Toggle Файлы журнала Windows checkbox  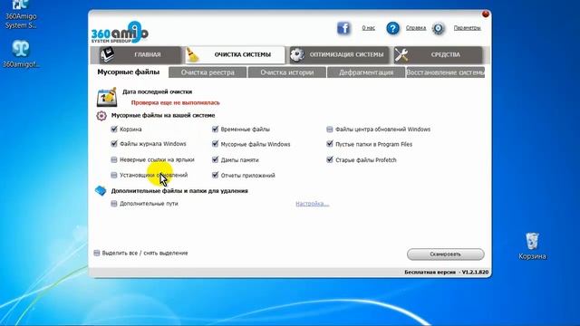pos(114,143)
